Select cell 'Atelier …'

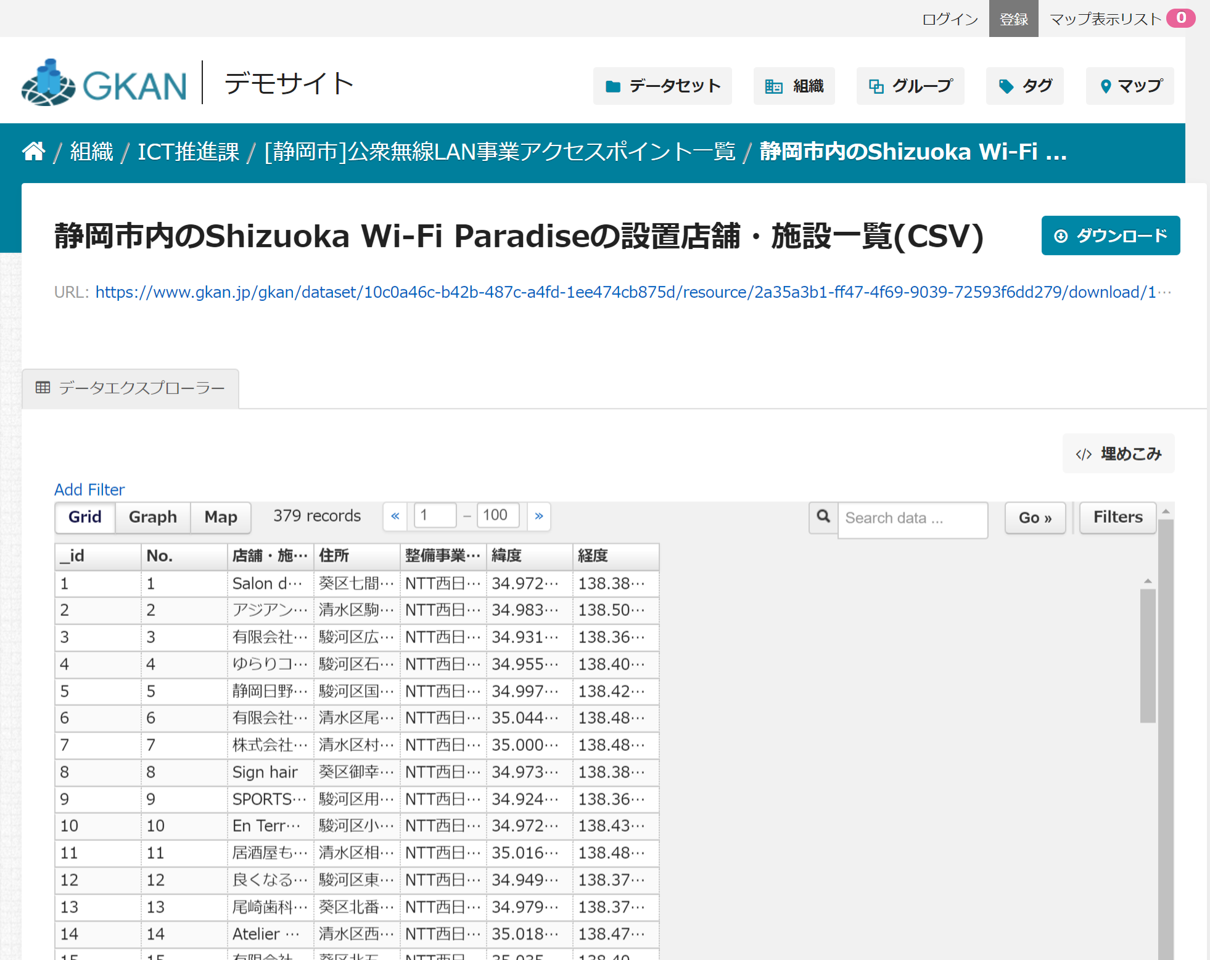coord(271,934)
